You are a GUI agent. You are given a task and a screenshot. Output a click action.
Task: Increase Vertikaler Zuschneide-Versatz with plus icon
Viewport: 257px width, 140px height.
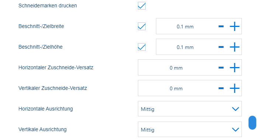coord(235,88)
